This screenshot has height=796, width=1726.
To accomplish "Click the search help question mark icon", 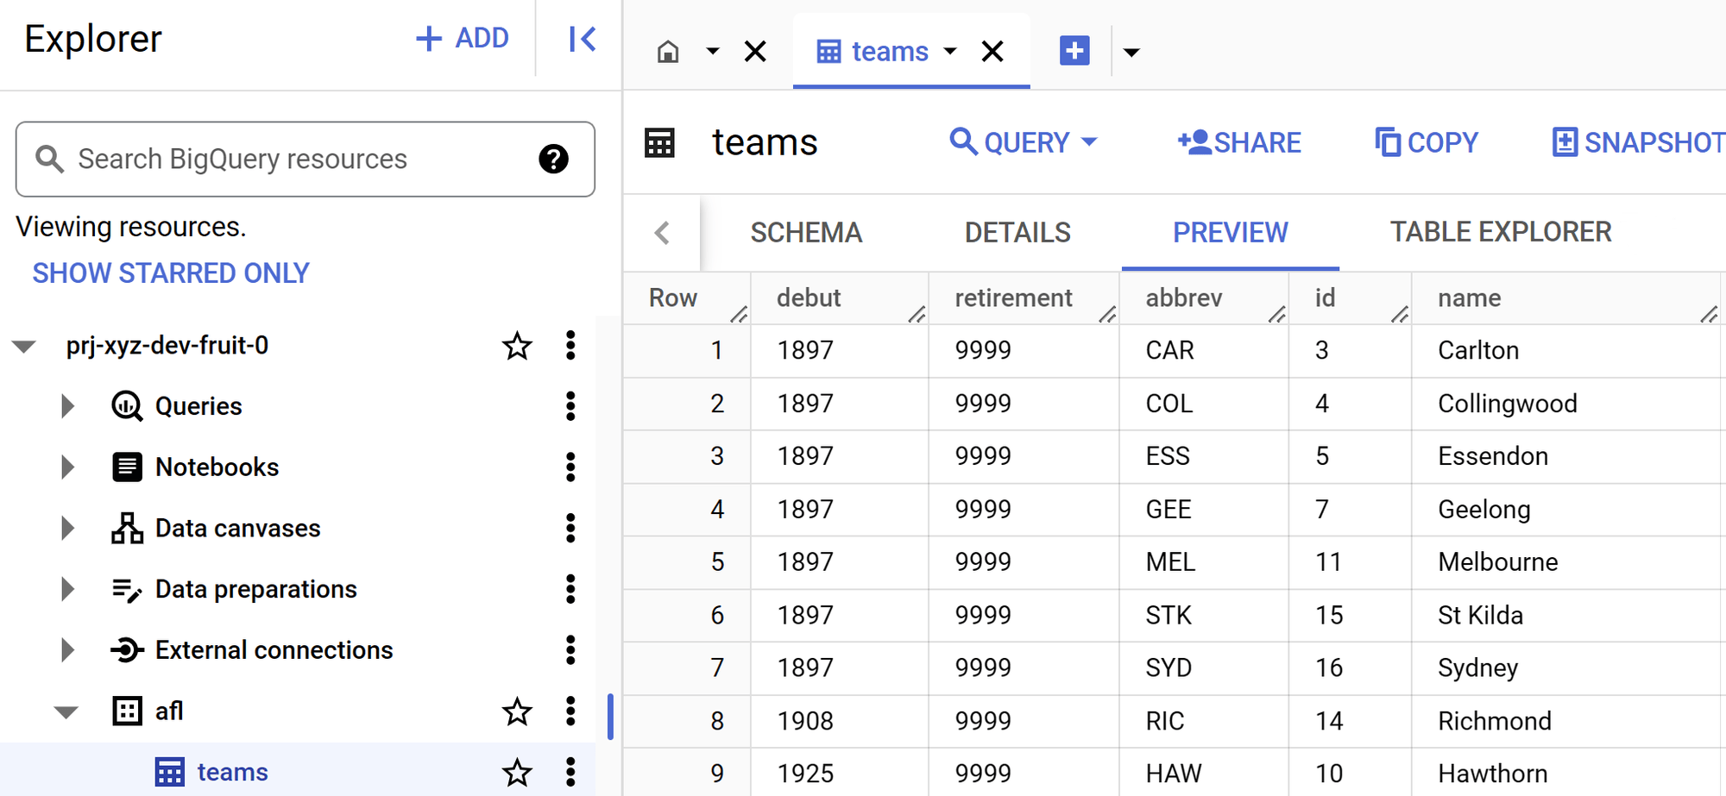I will (555, 159).
